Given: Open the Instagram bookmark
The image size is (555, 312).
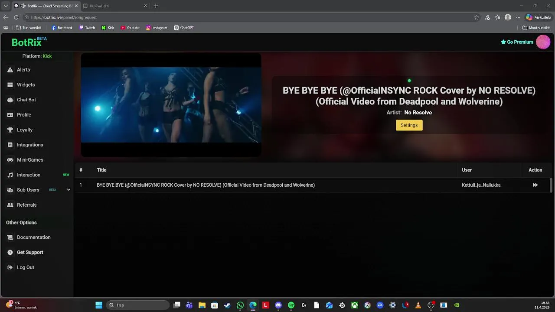Looking at the screenshot, I should point(157,28).
